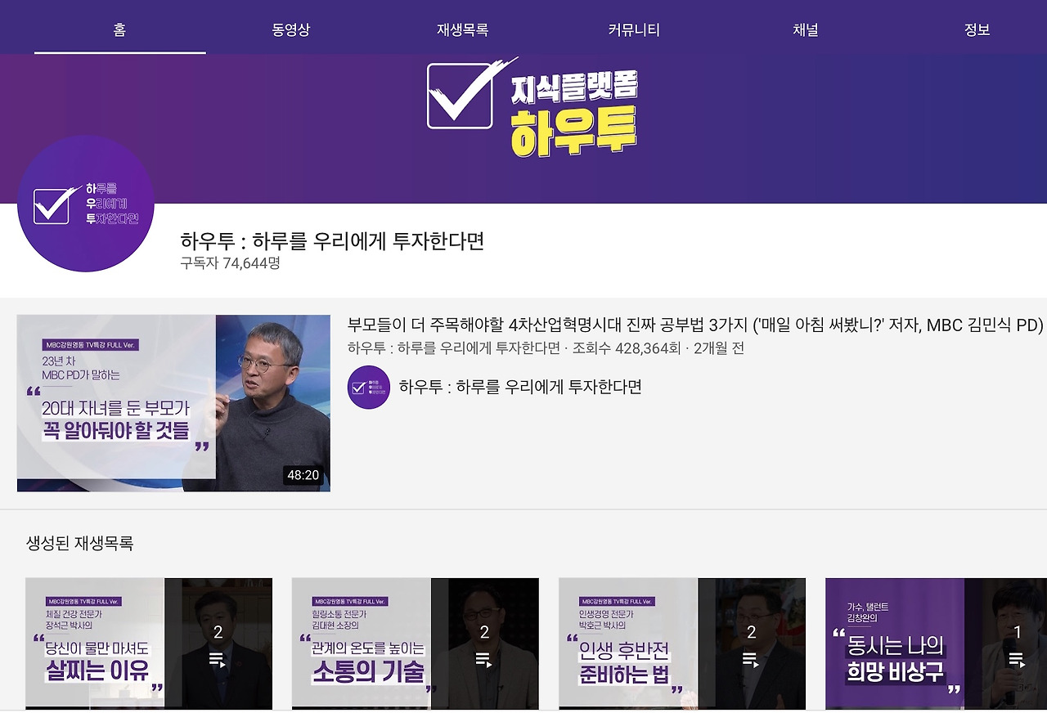Click channel name link next to small avatar
The height and width of the screenshot is (713, 1047).
point(520,387)
